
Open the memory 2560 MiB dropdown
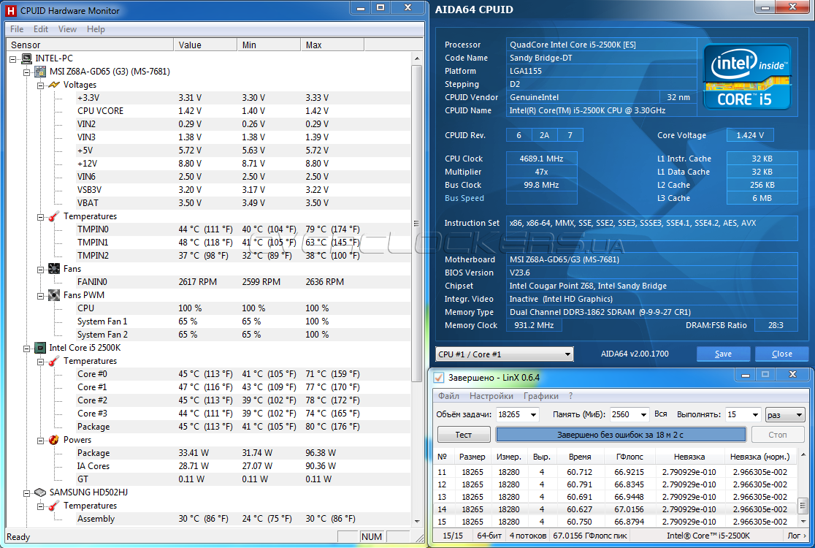[643, 415]
